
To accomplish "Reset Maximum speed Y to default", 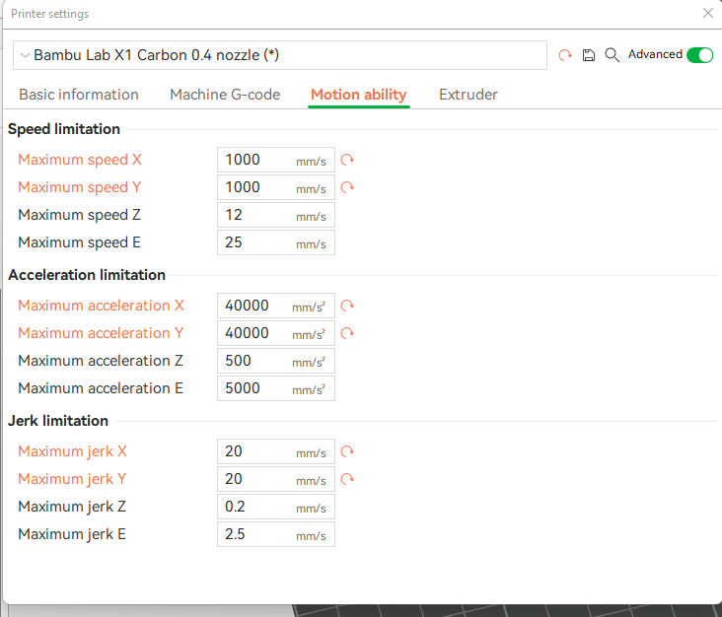I will (x=347, y=187).
